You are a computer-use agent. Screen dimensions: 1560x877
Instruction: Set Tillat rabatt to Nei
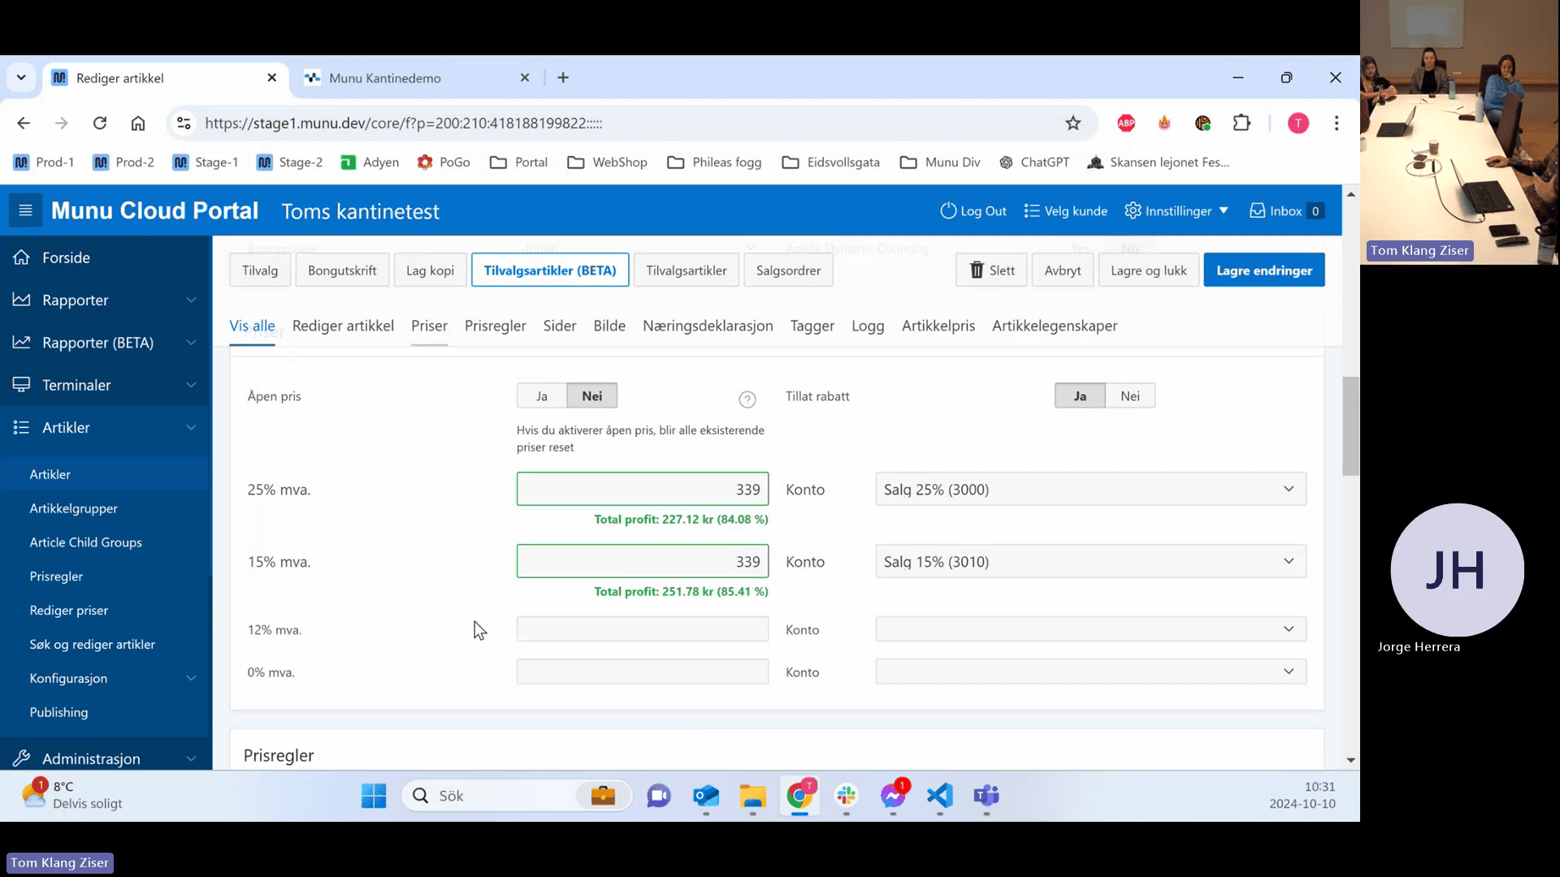(1130, 396)
